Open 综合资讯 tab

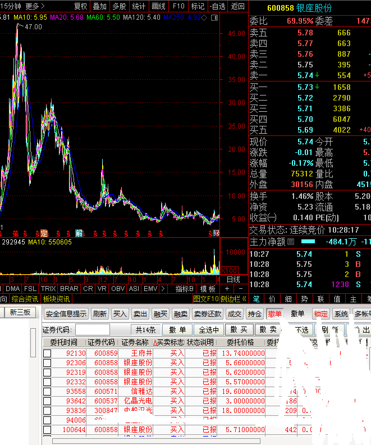pos(25,299)
